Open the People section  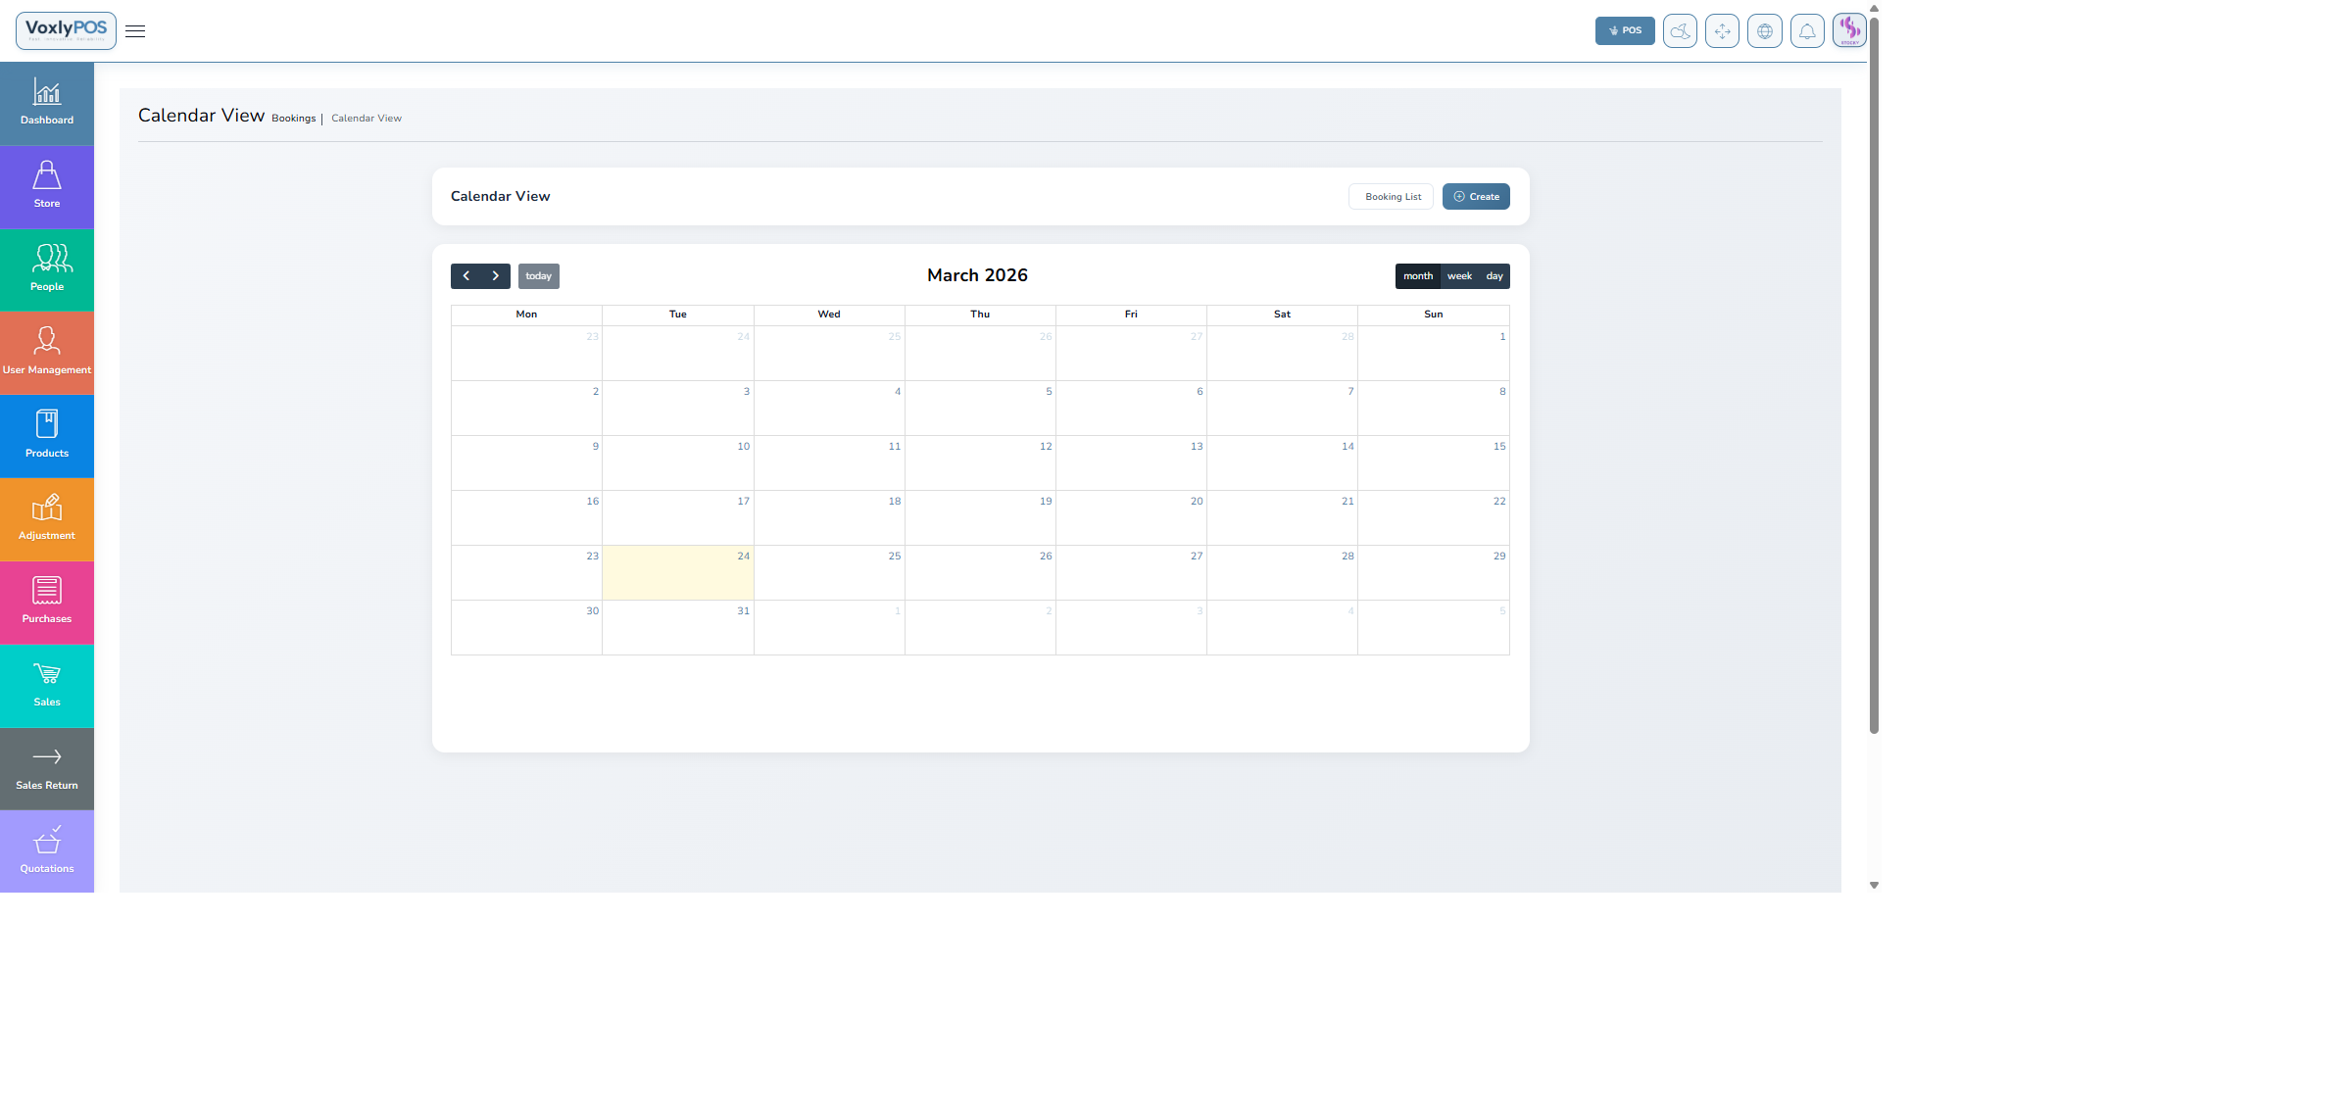coord(46,268)
